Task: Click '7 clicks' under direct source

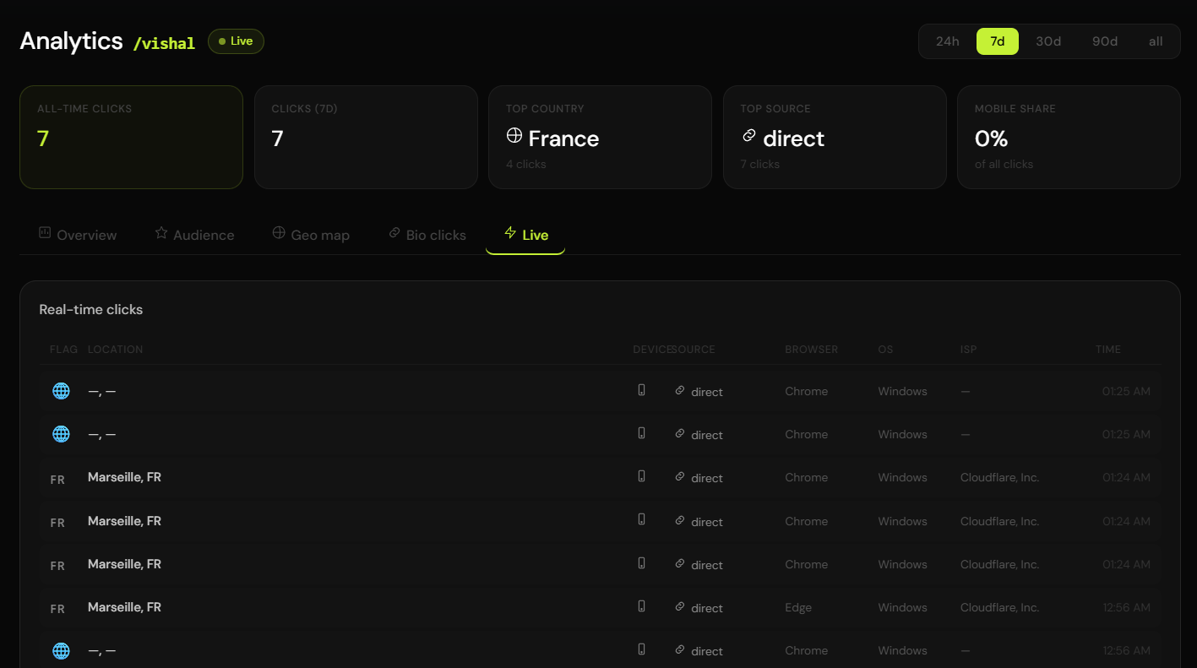Action: click(x=760, y=164)
